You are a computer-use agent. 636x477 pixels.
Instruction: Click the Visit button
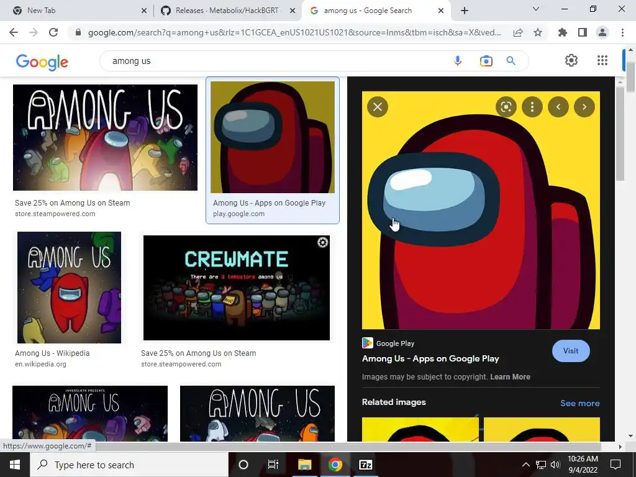pyautogui.click(x=571, y=351)
